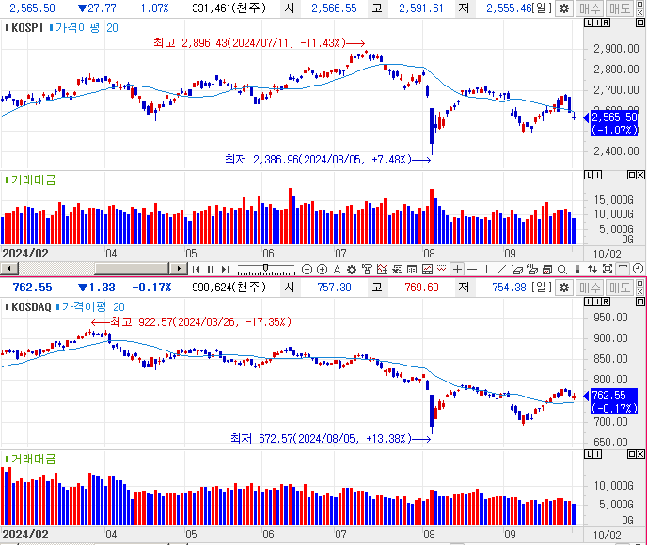Select the diagonal trend line tool
Viewport: 647px width, 545px height.
click(x=502, y=270)
